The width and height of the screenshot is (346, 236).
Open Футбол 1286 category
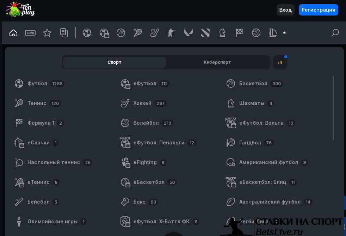[x=39, y=83]
